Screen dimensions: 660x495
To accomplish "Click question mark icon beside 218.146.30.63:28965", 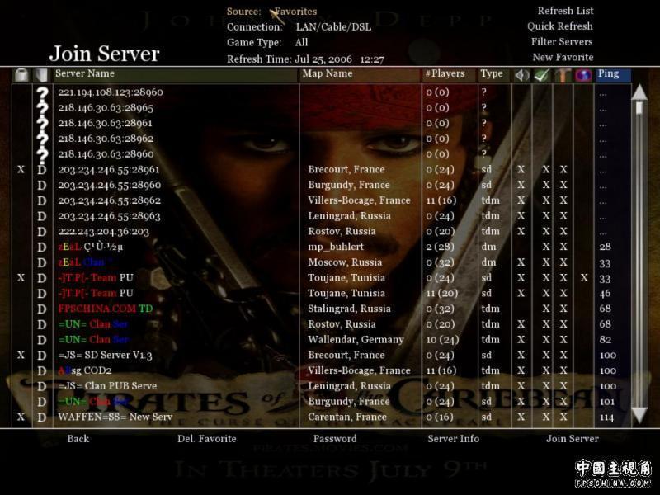I will 42,109.
